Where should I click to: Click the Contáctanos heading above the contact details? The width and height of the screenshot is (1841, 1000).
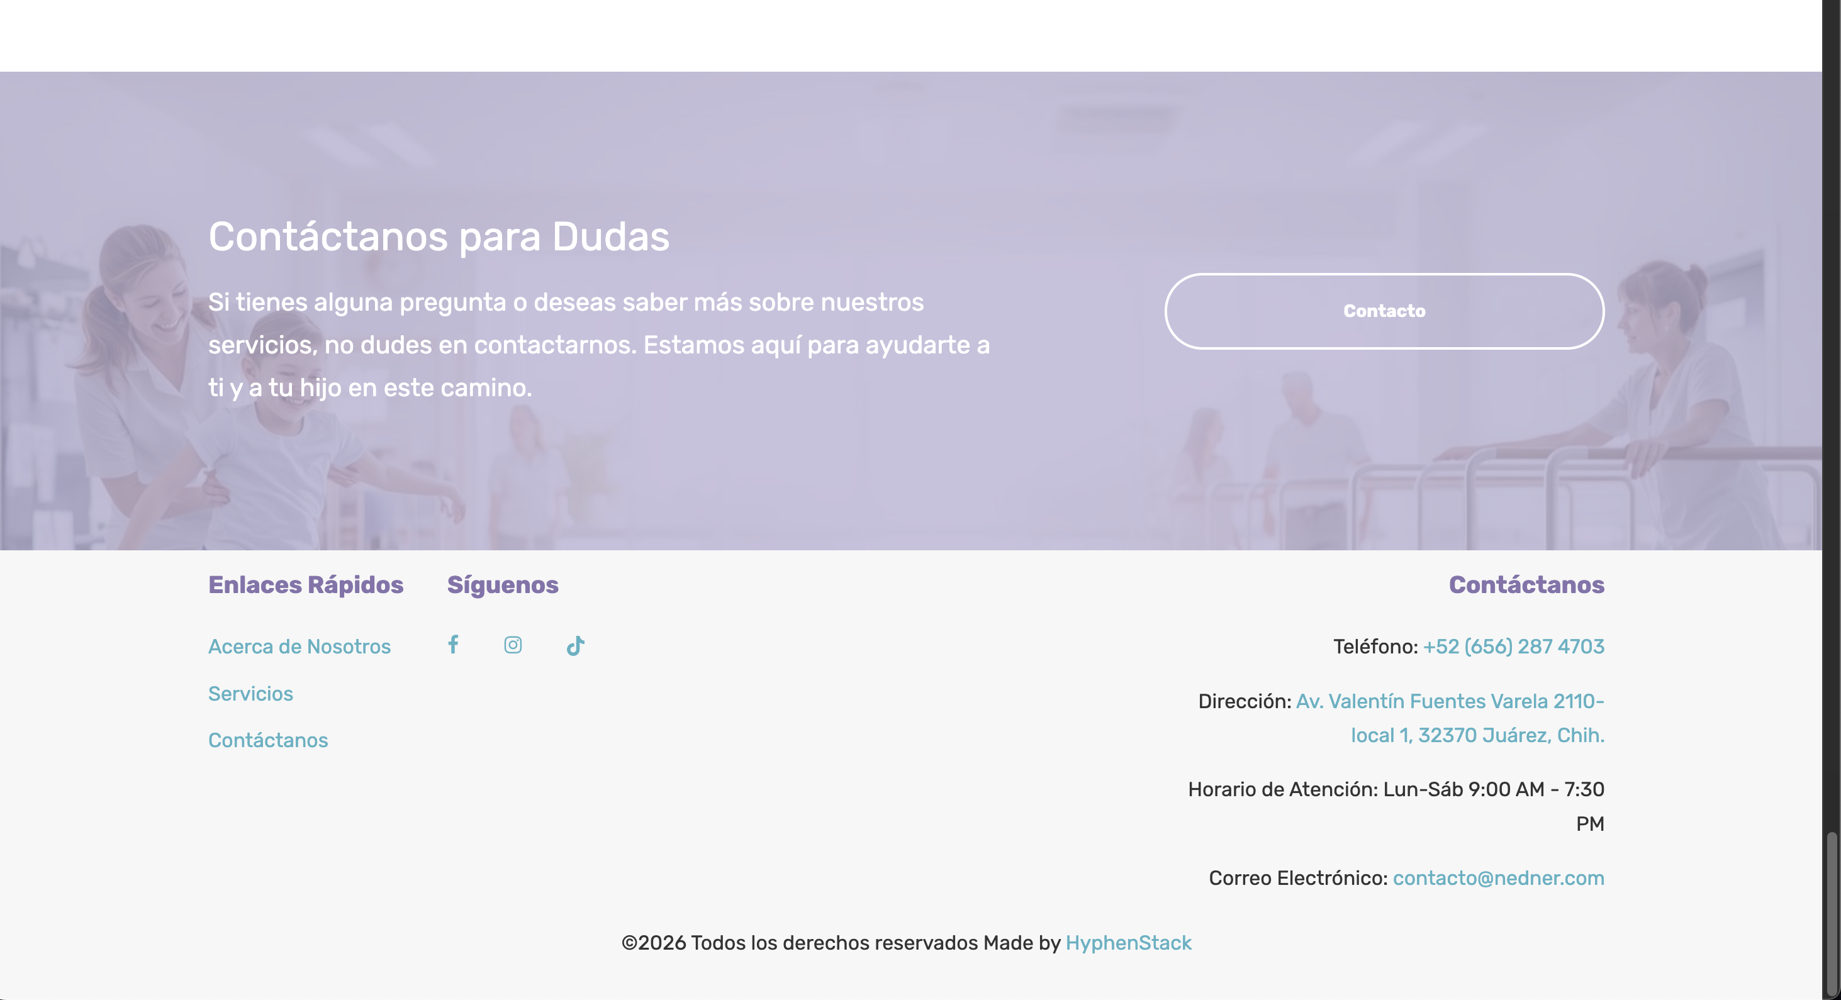[x=1526, y=585]
